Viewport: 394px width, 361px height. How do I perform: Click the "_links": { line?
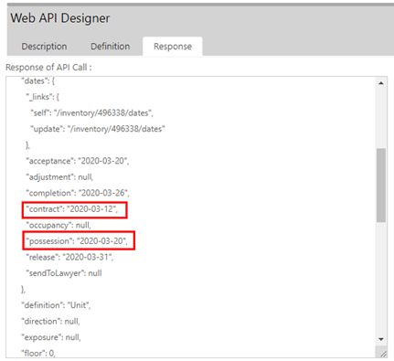point(42,97)
